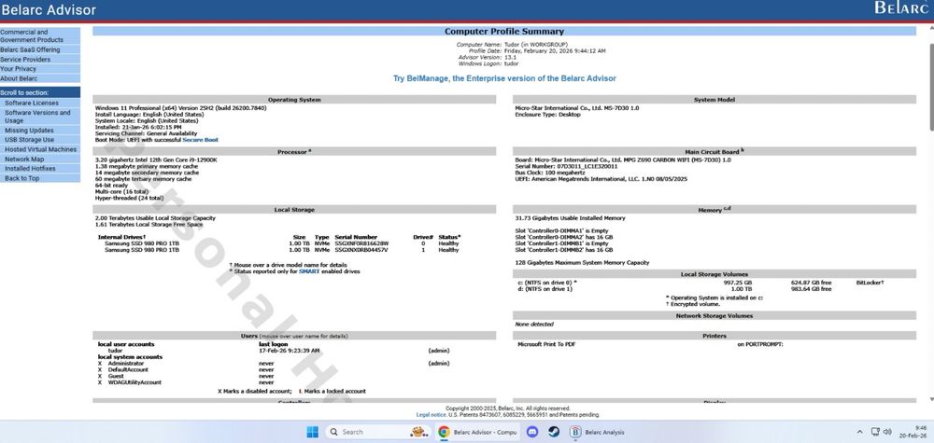The image size is (934, 443).
Task: Open Commercial and Government Products link
Action: tap(40, 35)
